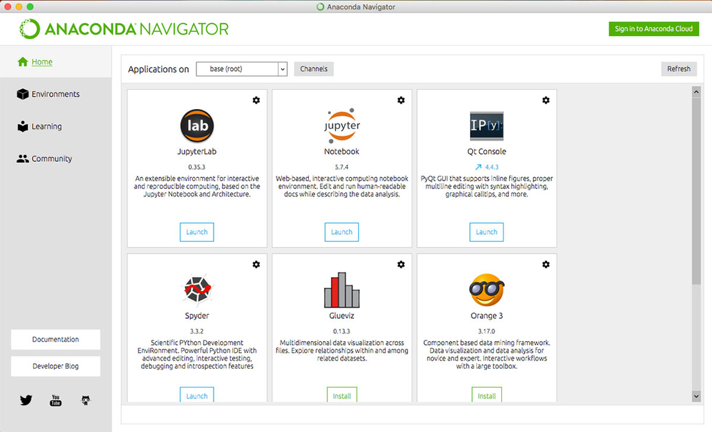Open the Glueviz card settings gear
Viewport: 712px width, 432px height.
pyautogui.click(x=401, y=265)
